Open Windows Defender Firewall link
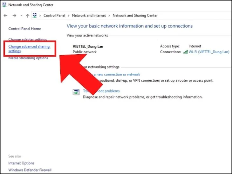This screenshot has width=232, height=174. pos(30,170)
